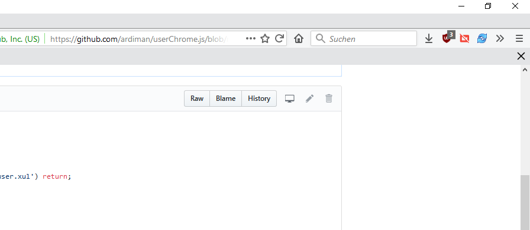
Task: Minimize the browser window
Action: tap(461, 6)
